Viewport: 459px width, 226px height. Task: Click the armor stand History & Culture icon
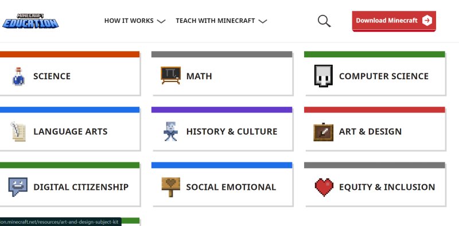tap(170, 131)
